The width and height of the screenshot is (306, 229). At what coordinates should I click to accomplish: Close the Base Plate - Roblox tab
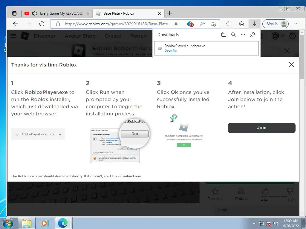point(160,14)
